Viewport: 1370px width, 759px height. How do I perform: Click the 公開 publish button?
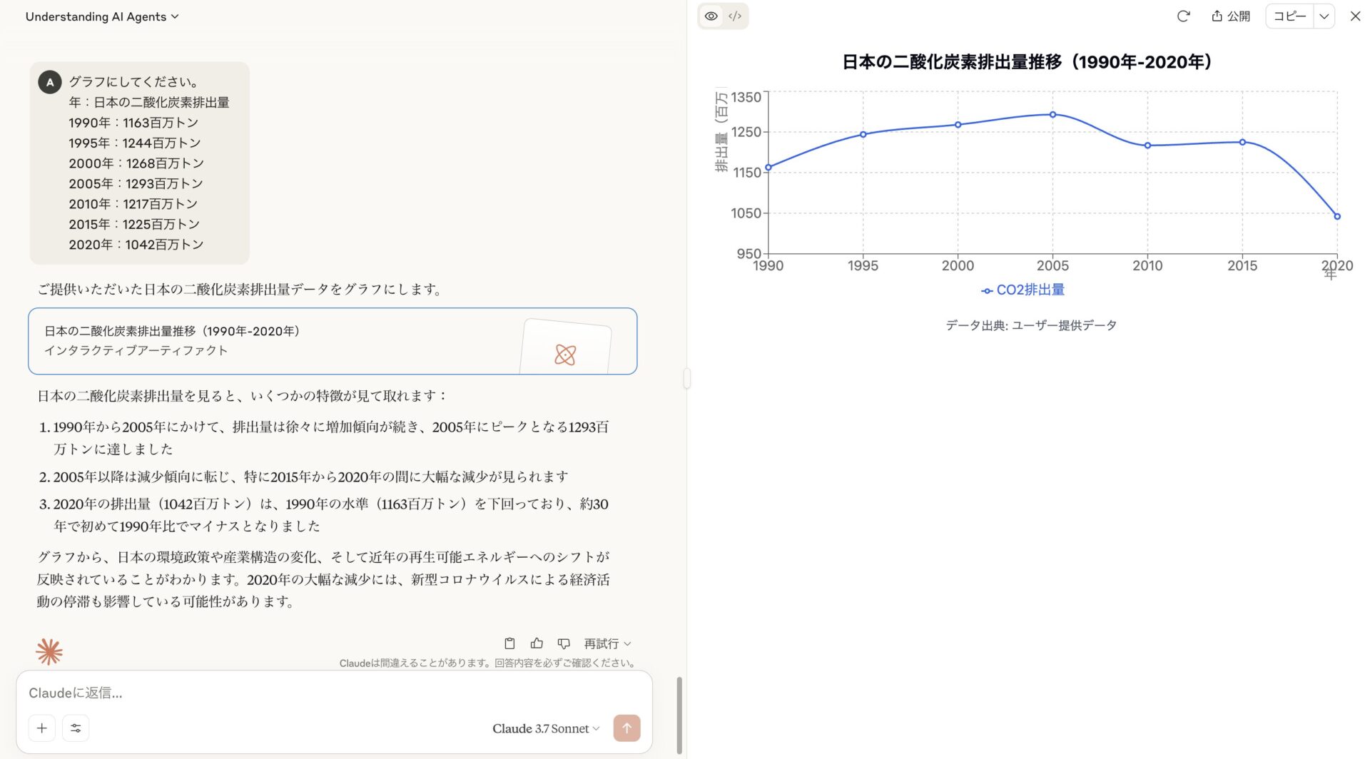click(1231, 16)
